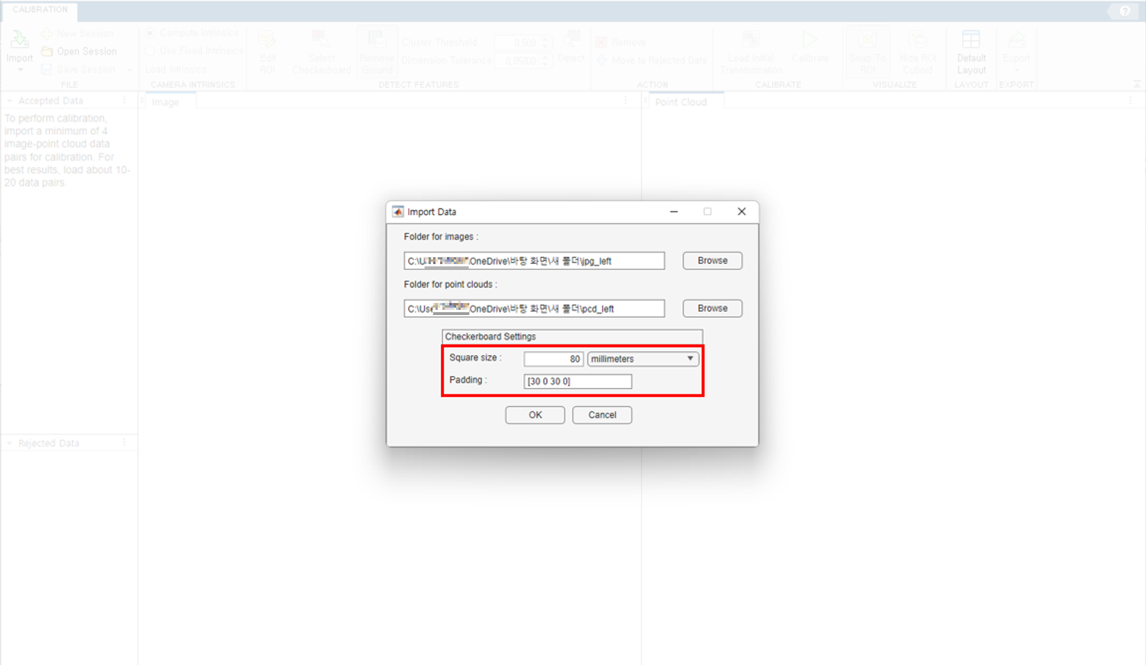Collapse the Accepted Data panel
The image size is (1146, 665).
(9, 101)
